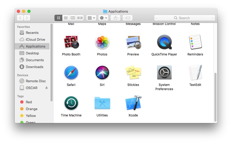Image resolution: width=232 pixels, height=144 pixels.
Task: Open Recents in the sidebar
Action: pyautogui.click(x=32, y=33)
